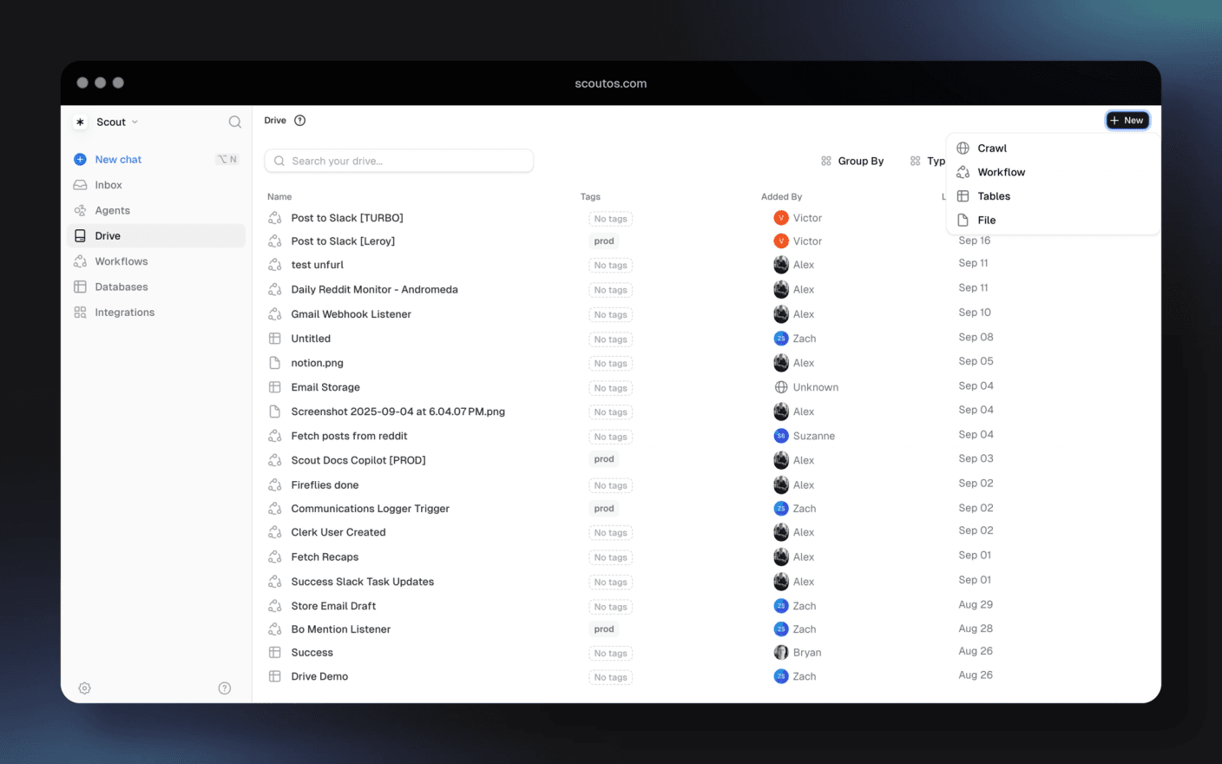The width and height of the screenshot is (1222, 764).
Task: Click workflow icon of Fetch posts from reddit
Action: 275,436
